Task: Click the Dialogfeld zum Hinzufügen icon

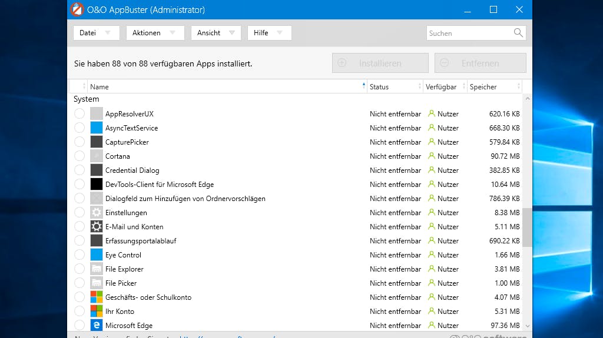Action: pos(97,199)
